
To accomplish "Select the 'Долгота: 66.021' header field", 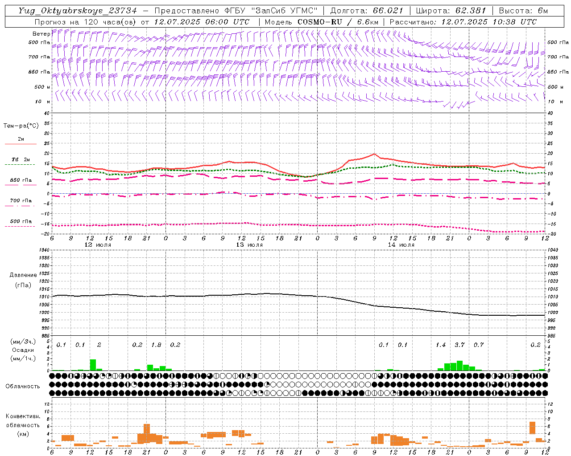I will point(367,11).
